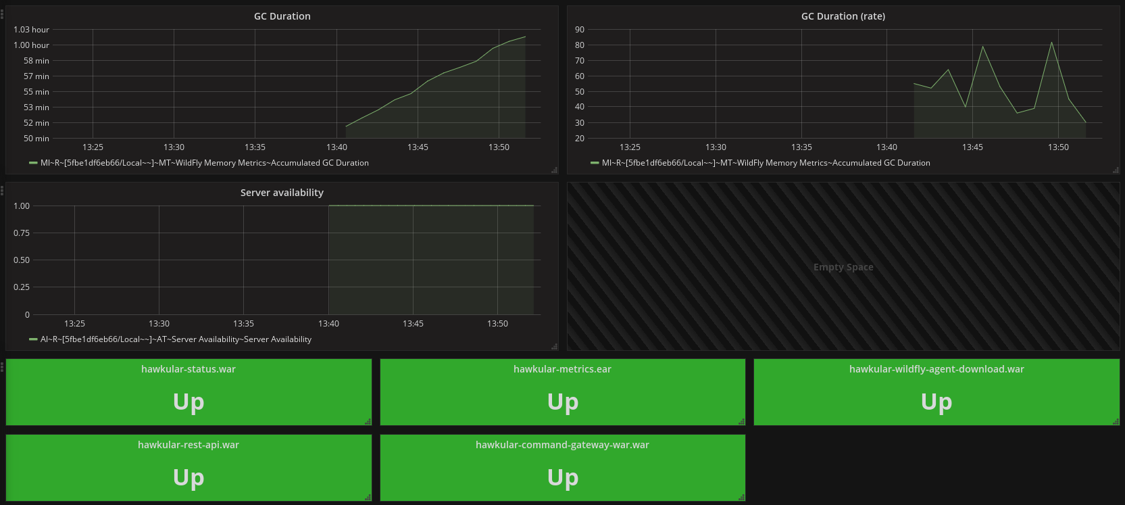Click the 0.25 y-axis label in Server availability
The height and width of the screenshot is (505, 1125).
coord(22,287)
